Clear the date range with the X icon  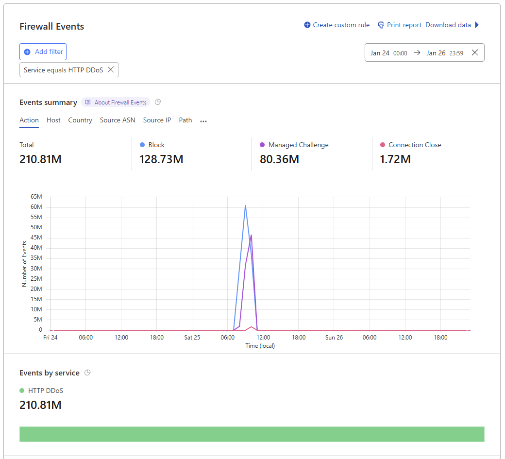[475, 53]
